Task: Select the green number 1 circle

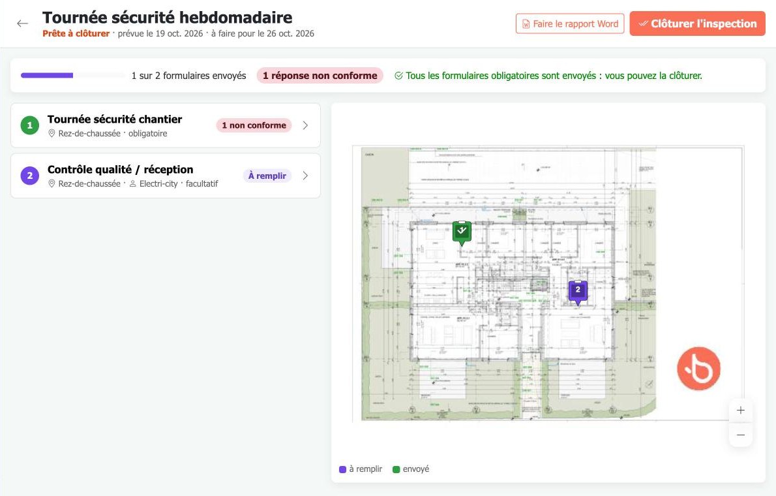Action: (x=30, y=125)
